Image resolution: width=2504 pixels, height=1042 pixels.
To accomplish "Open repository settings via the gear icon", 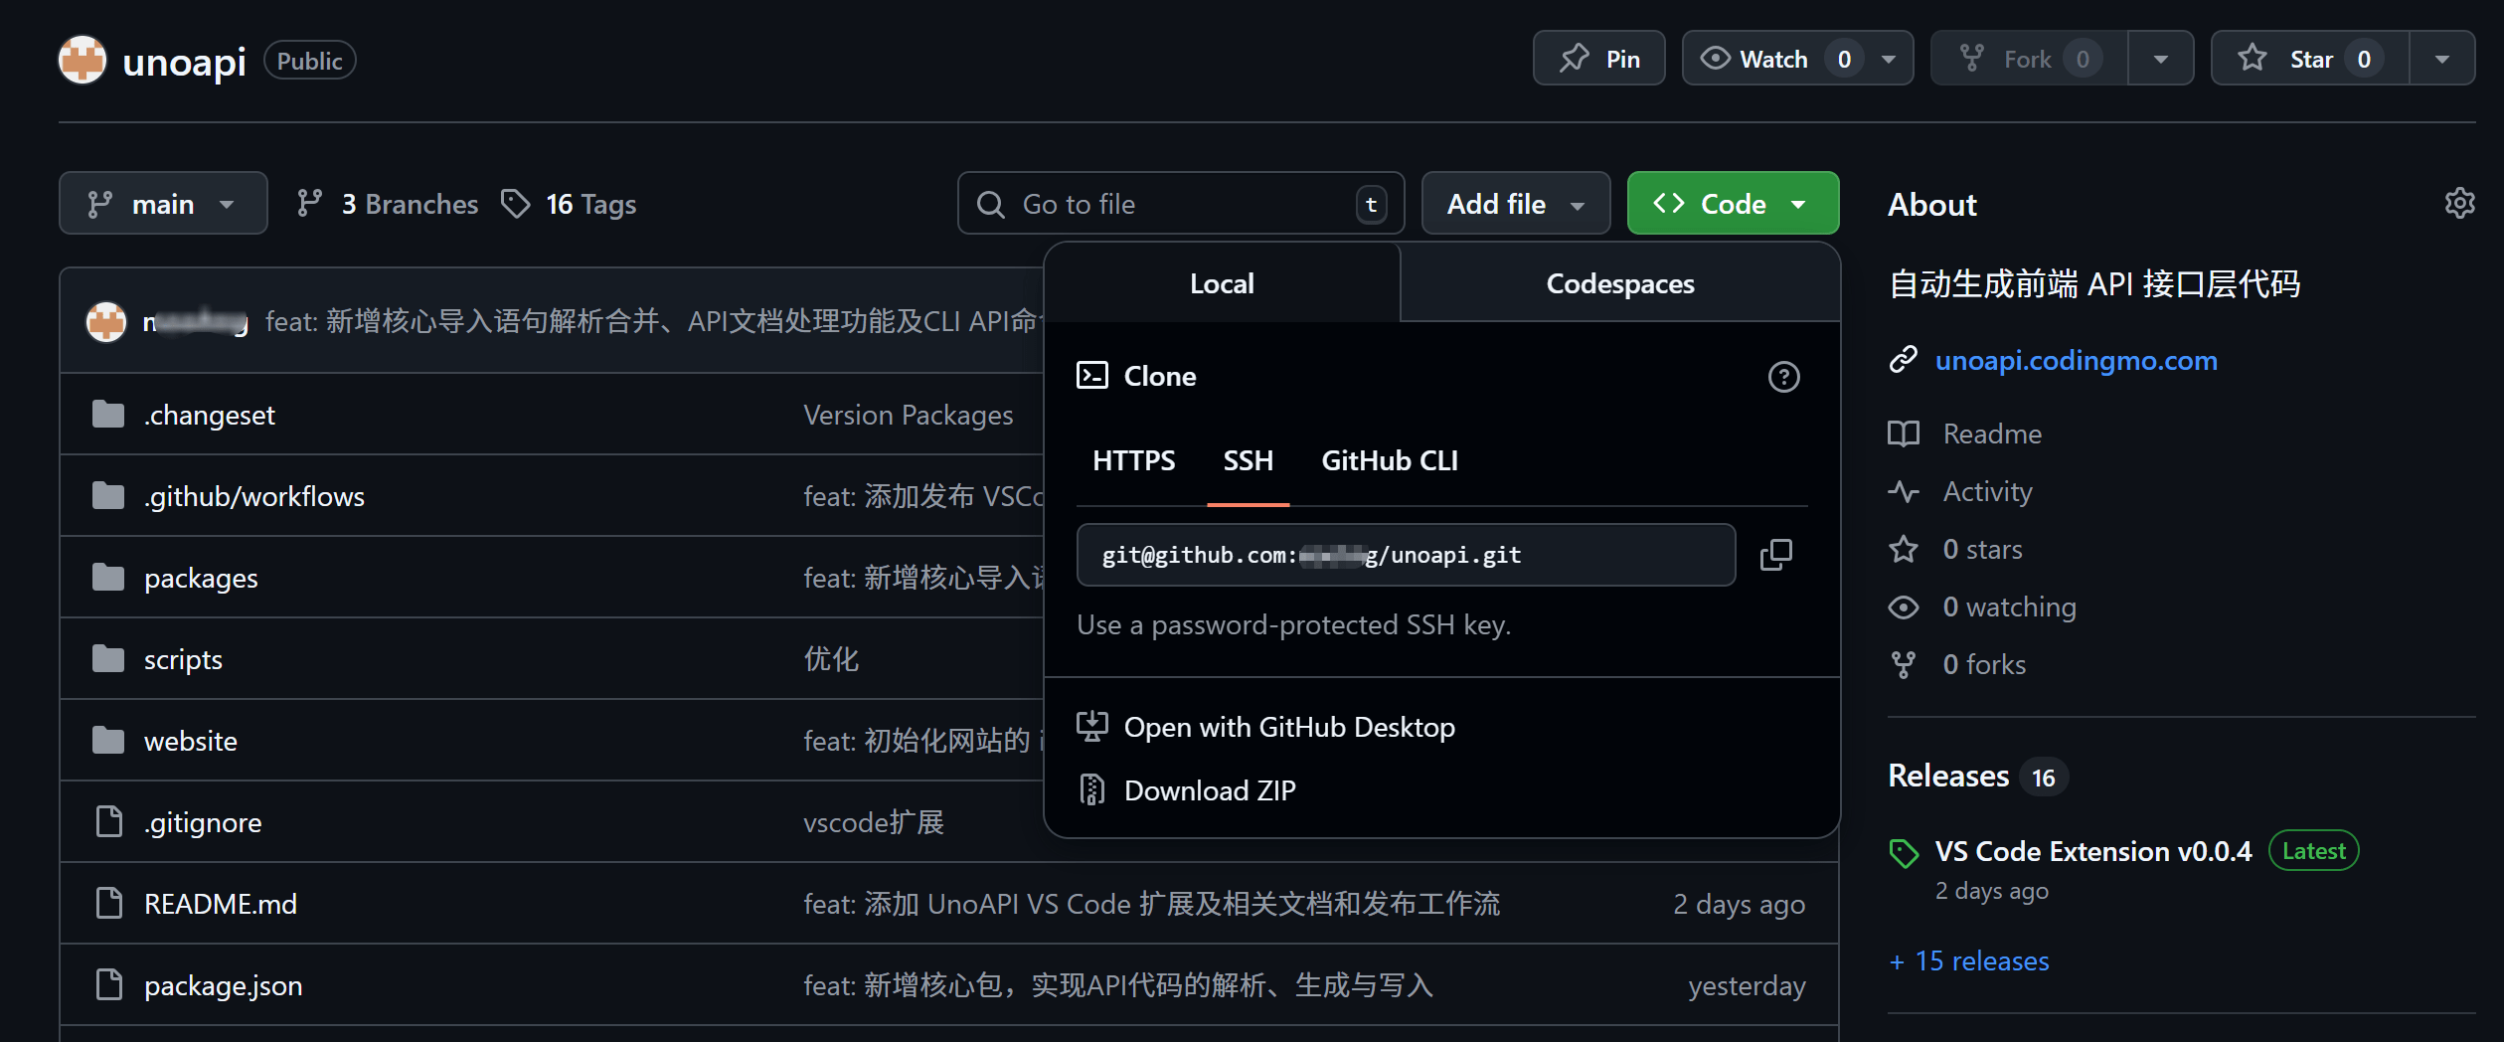I will (2459, 203).
